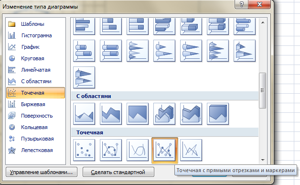Open the Поверхность surface category
This screenshot has width=300, height=185.
point(35,116)
